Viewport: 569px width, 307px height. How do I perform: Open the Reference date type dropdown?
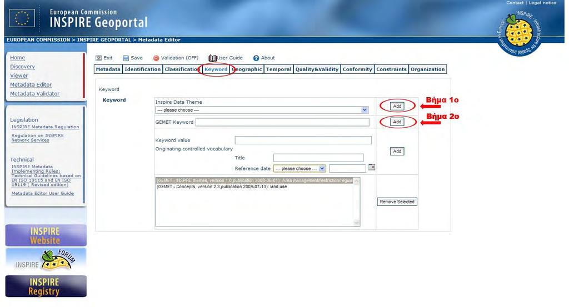coord(300,169)
